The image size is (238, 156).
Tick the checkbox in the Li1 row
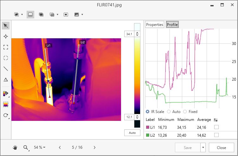tap(216, 127)
